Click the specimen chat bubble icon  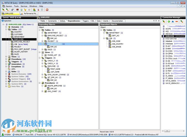pyautogui.click(x=3, y=21)
